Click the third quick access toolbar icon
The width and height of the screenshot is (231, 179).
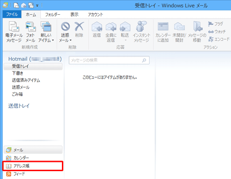coord(31,6)
